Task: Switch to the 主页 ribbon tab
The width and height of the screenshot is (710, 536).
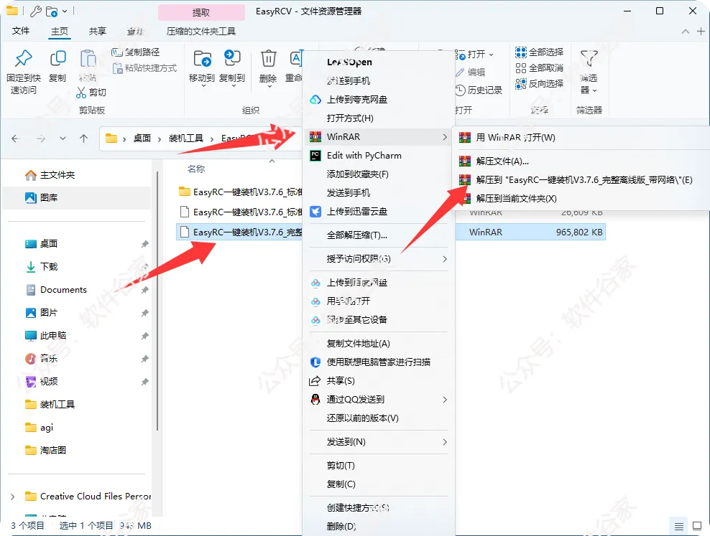Action: point(60,31)
